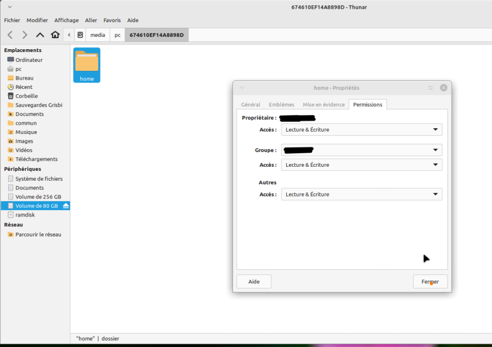Open the Propriétaire Accès dropdown
The width and height of the screenshot is (492, 347).
pyautogui.click(x=362, y=129)
